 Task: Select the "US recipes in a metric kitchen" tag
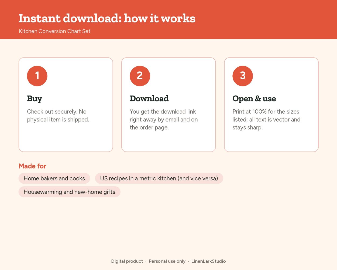pos(159,178)
